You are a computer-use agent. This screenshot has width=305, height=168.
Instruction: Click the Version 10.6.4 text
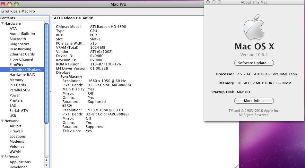coord(254,55)
